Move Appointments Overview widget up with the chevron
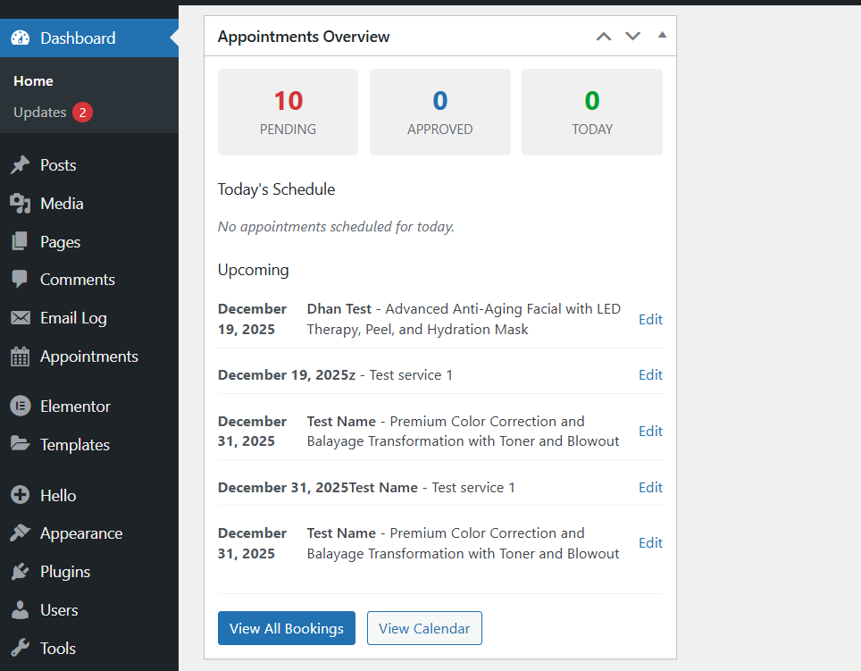The height and width of the screenshot is (671, 861). tap(603, 36)
